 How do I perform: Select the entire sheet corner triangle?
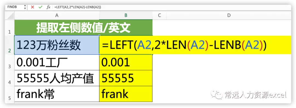[x=10, y=15]
